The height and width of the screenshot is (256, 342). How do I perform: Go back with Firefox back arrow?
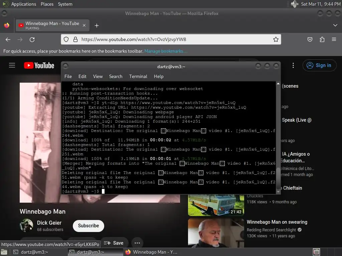[8, 39]
